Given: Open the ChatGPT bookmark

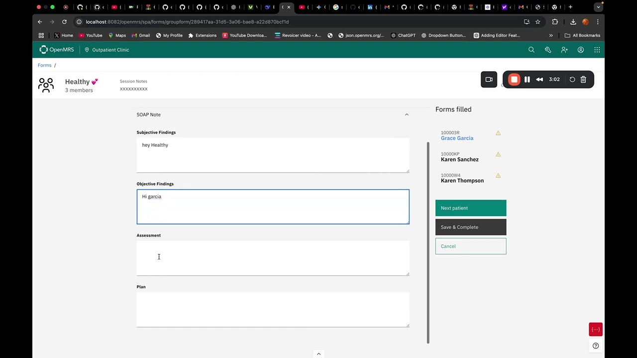Looking at the screenshot, I should (x=403, y=35).
